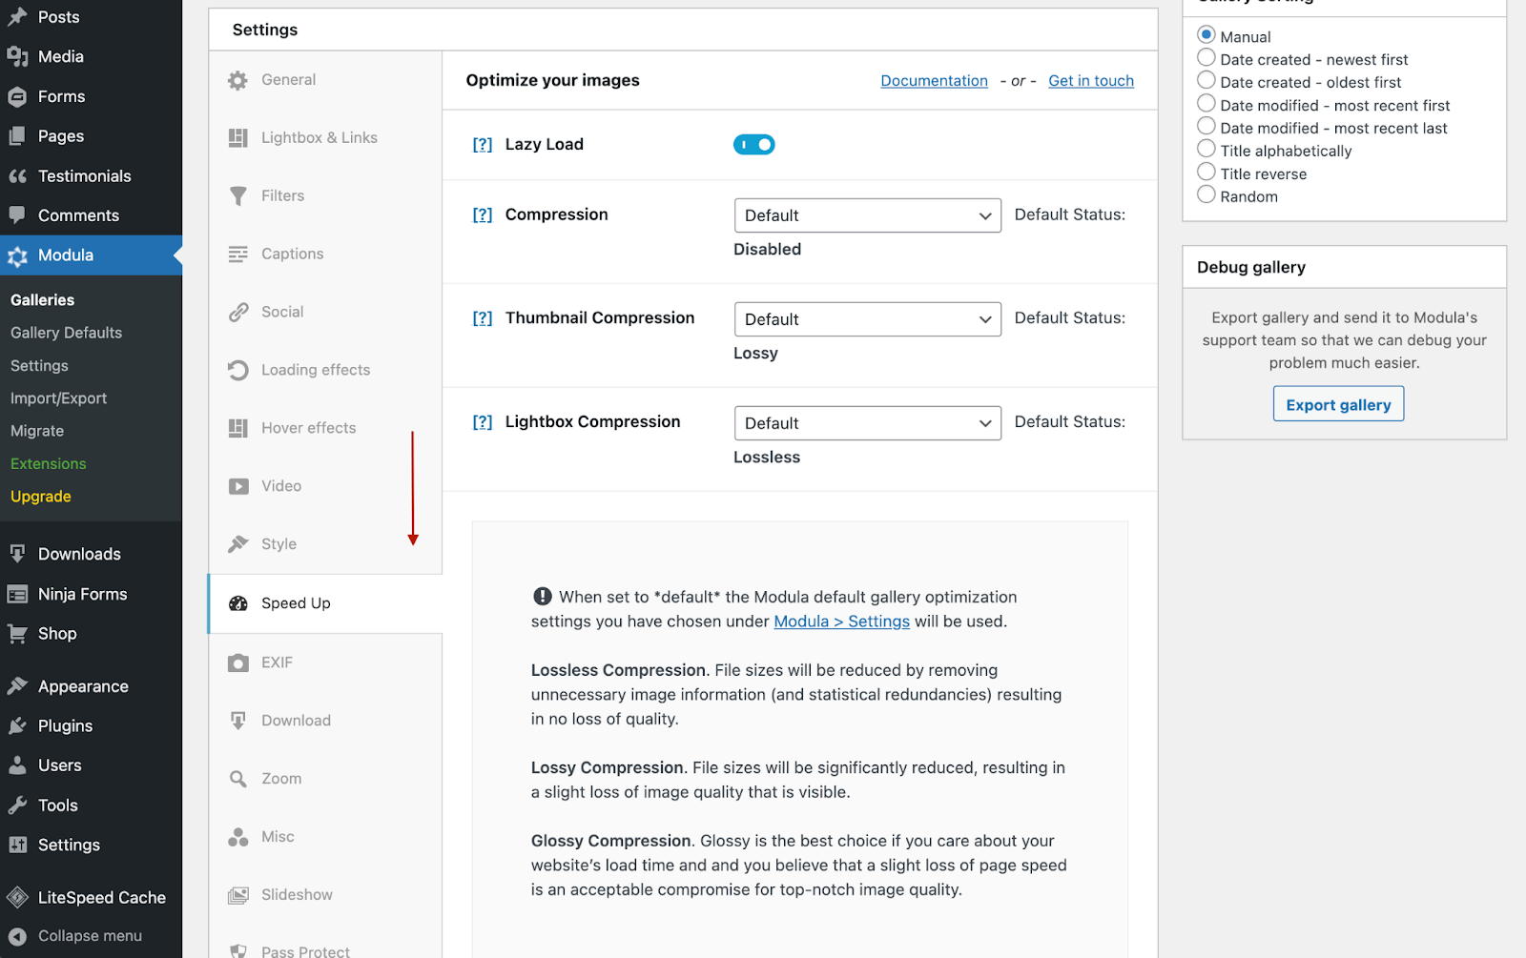
Task: Collapse the WordPress admin menu
Action: pyautogui.click(x=90, y=936)
